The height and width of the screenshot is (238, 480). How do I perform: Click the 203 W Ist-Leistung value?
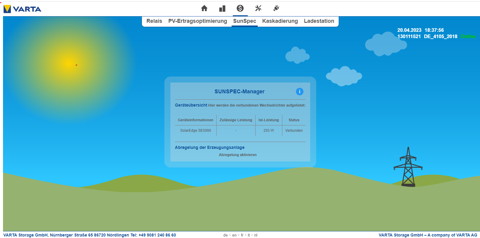point(269,131)
